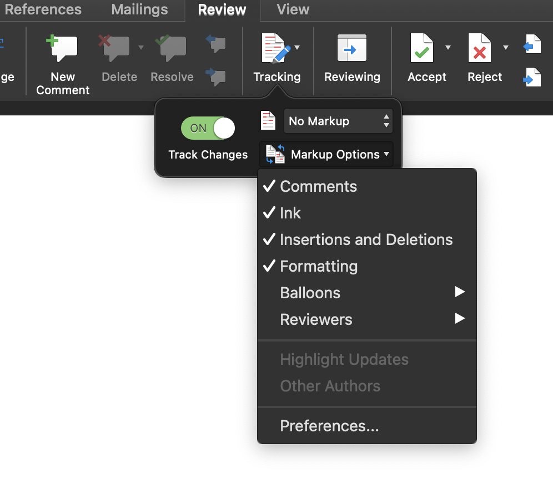The height and width of the screenshot is (479, 553).
Task: Click the New Comment icon
Action: click(63, 49)
